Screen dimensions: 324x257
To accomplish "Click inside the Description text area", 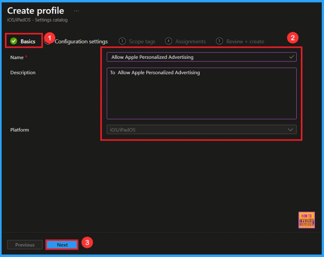I will tap(202, 94).
